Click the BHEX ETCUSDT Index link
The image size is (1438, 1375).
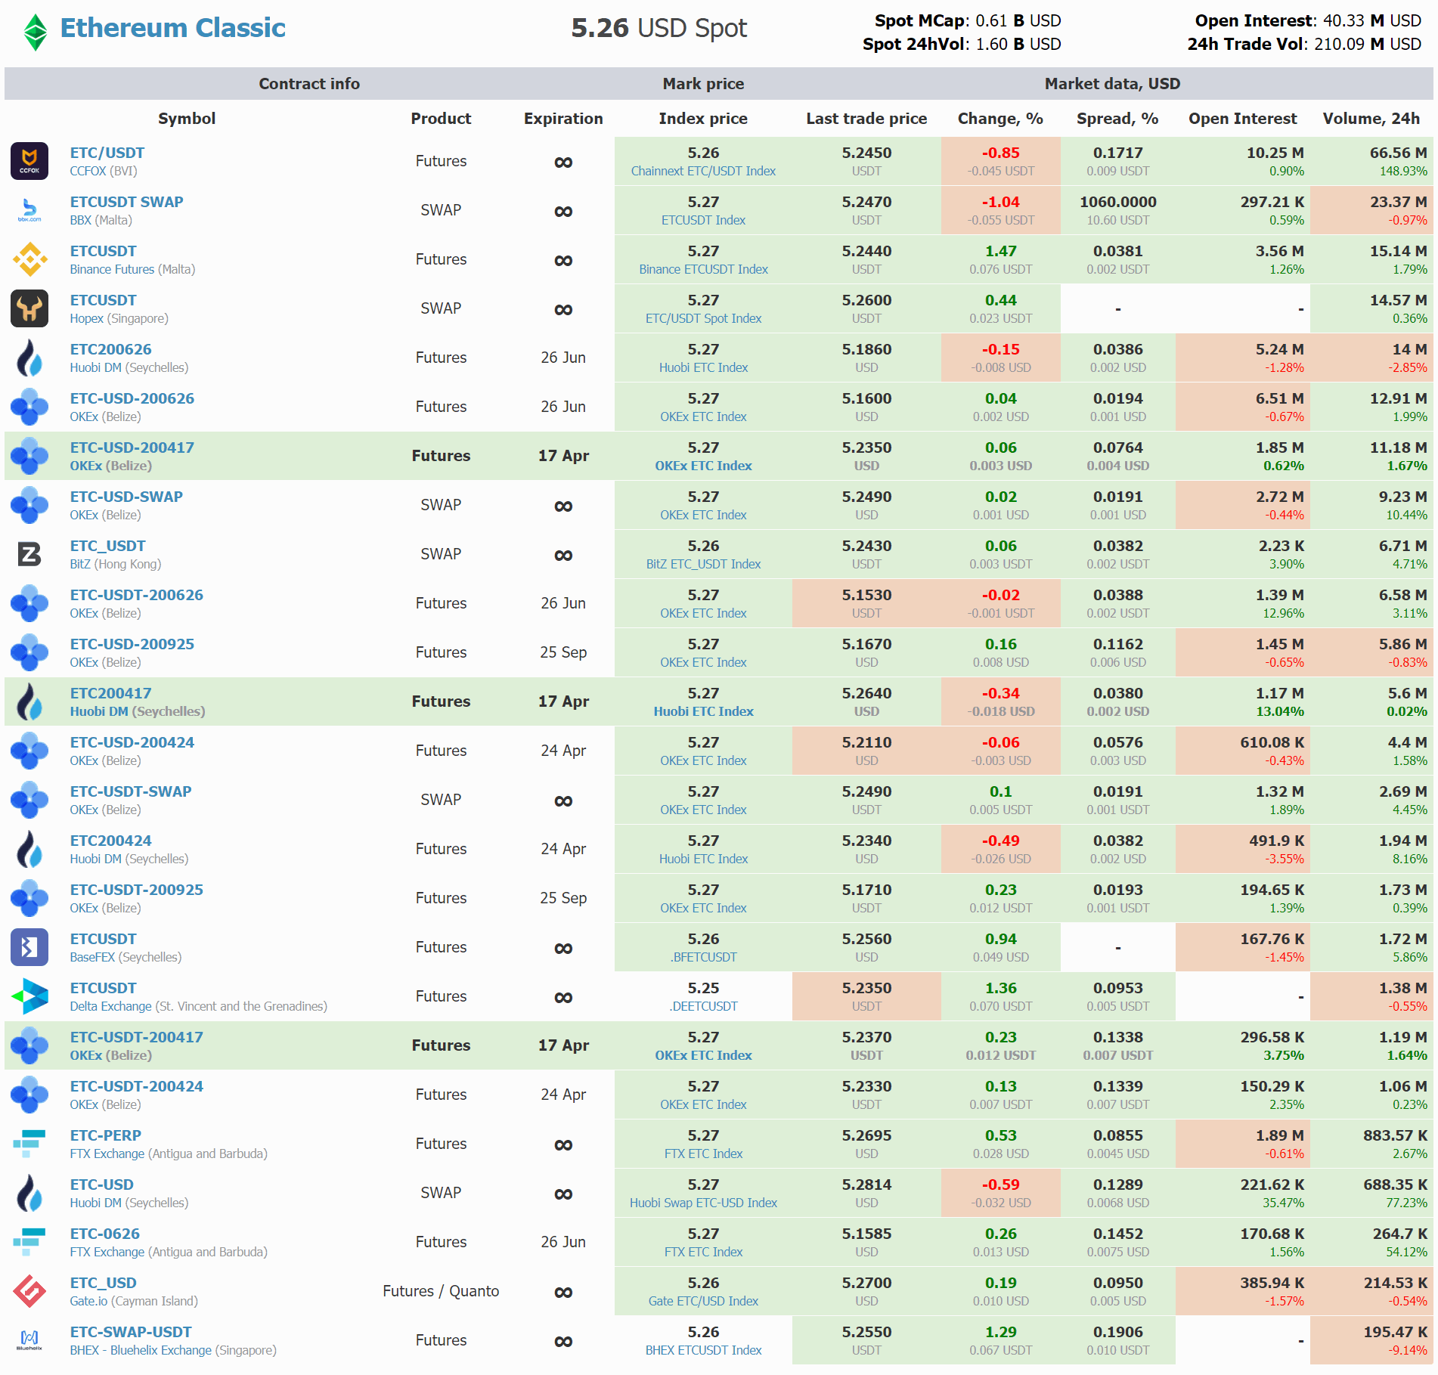703,1350
